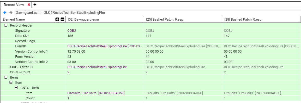Click Bashed Patch, 0.esp Form Version 43
301x103 pixels.
pos(226,57)
